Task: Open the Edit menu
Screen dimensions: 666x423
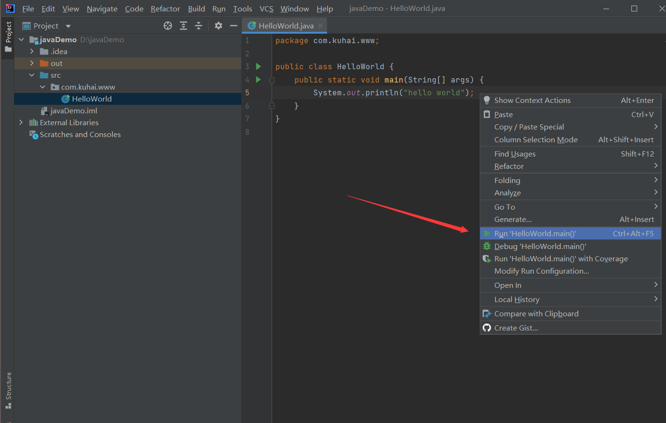Action: (48, 9)
